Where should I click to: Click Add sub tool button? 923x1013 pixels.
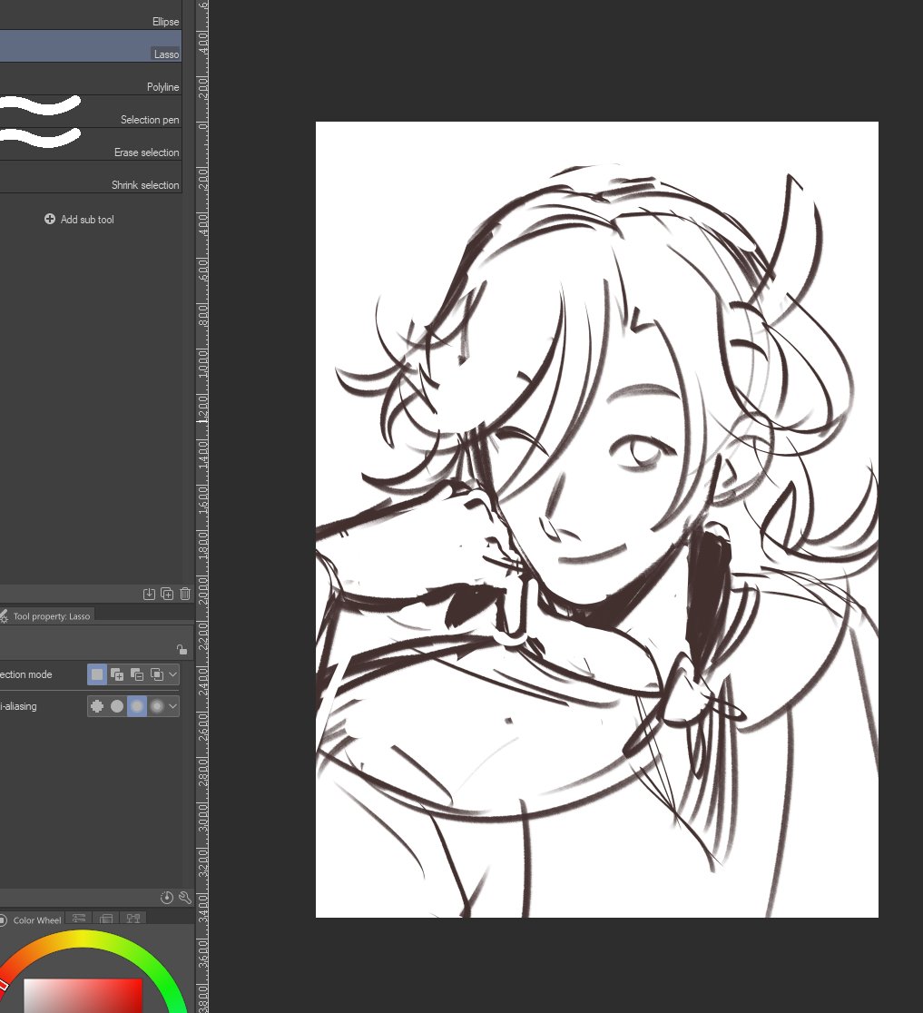click(79, 220)
